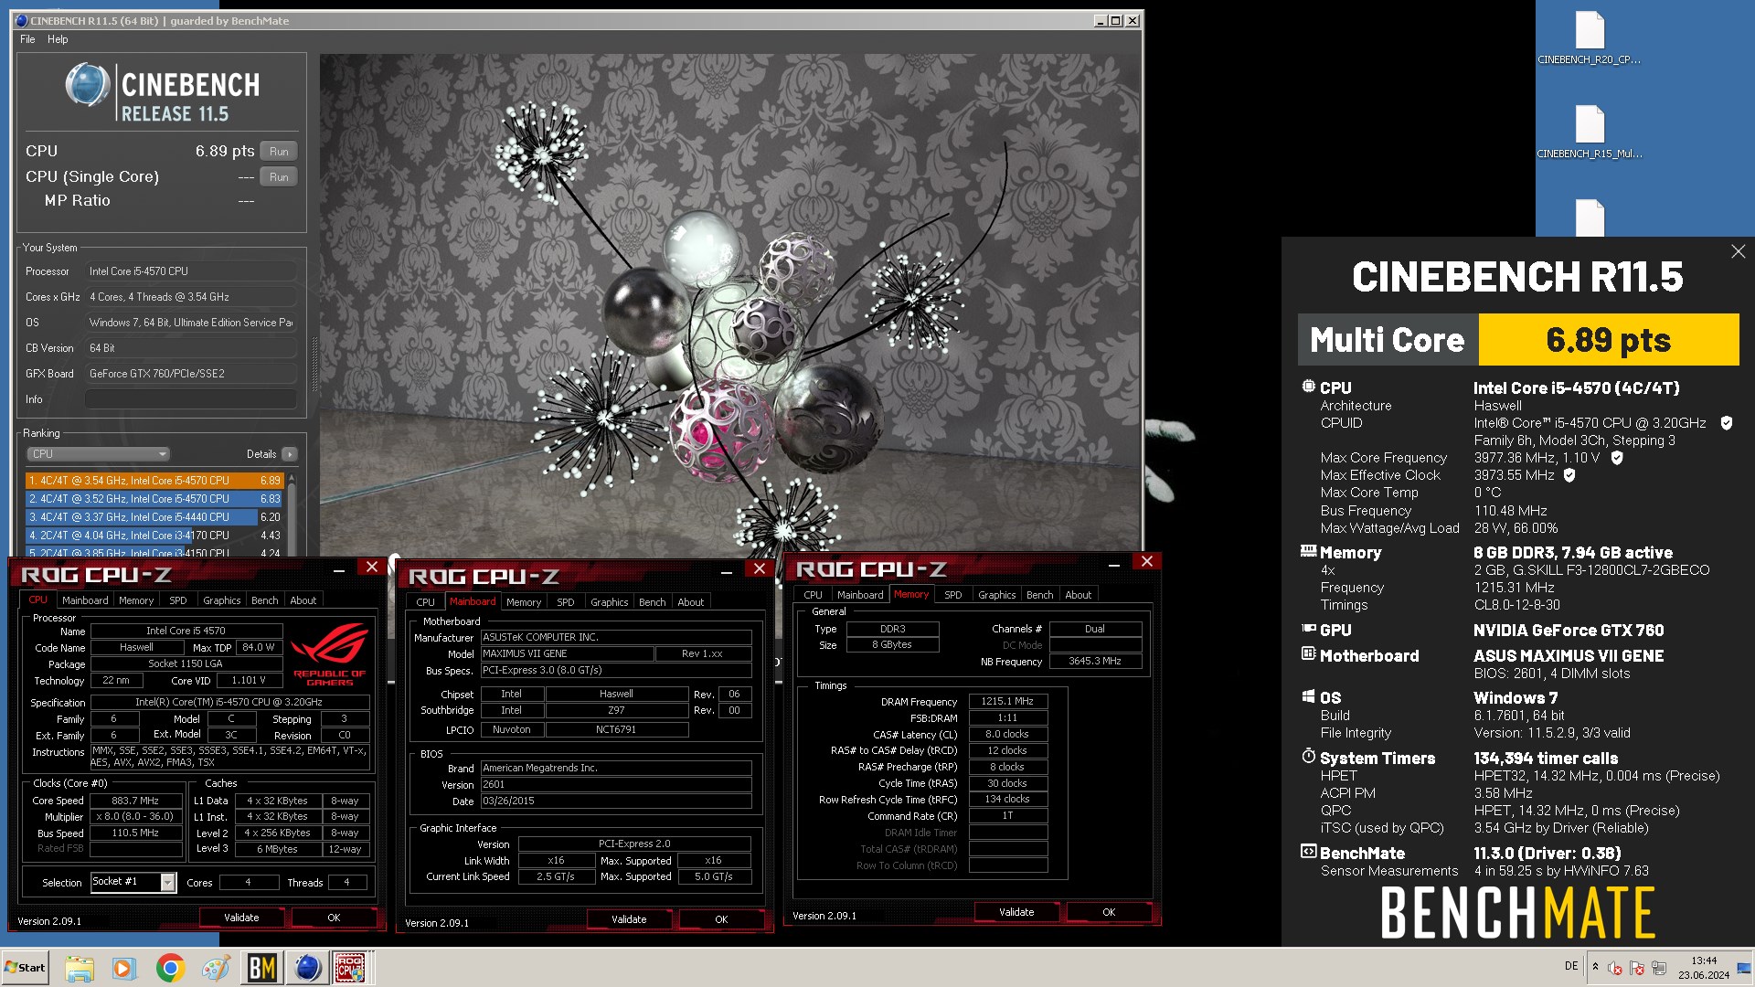This screenshot has width=1755, height=987.
Task: Click the Windows OS icon in the BenchMate panel
Action: tap(1309, 696)
